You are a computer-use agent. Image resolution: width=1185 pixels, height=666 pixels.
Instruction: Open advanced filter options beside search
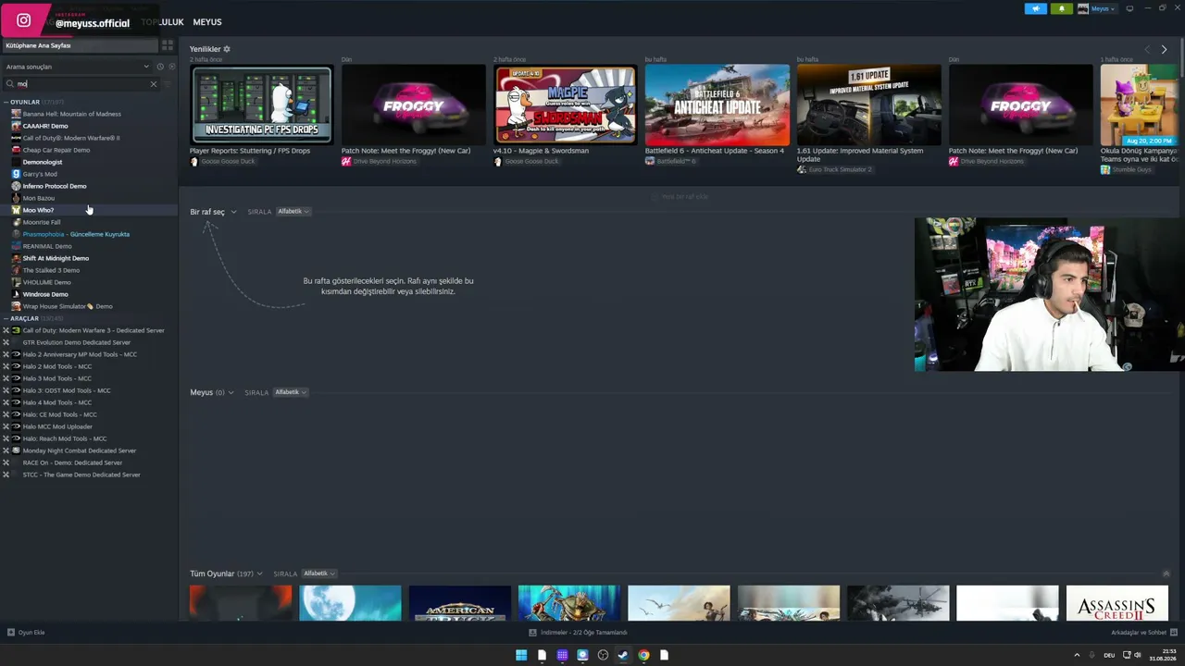[168, 84]
